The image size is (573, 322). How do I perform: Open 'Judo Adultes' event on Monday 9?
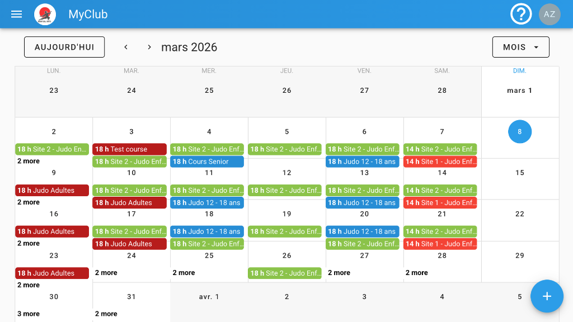click(52, 191)
